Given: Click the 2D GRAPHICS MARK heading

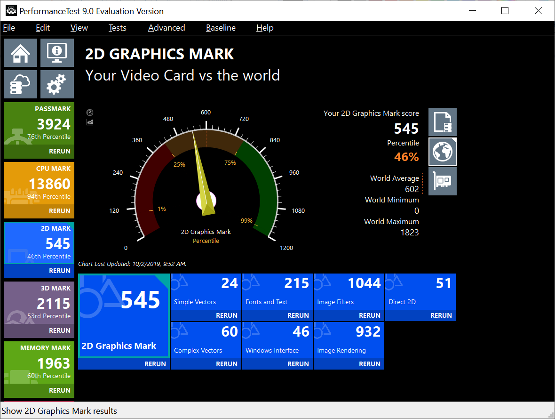Looking at the screenshot, I should tap(159, 54).
